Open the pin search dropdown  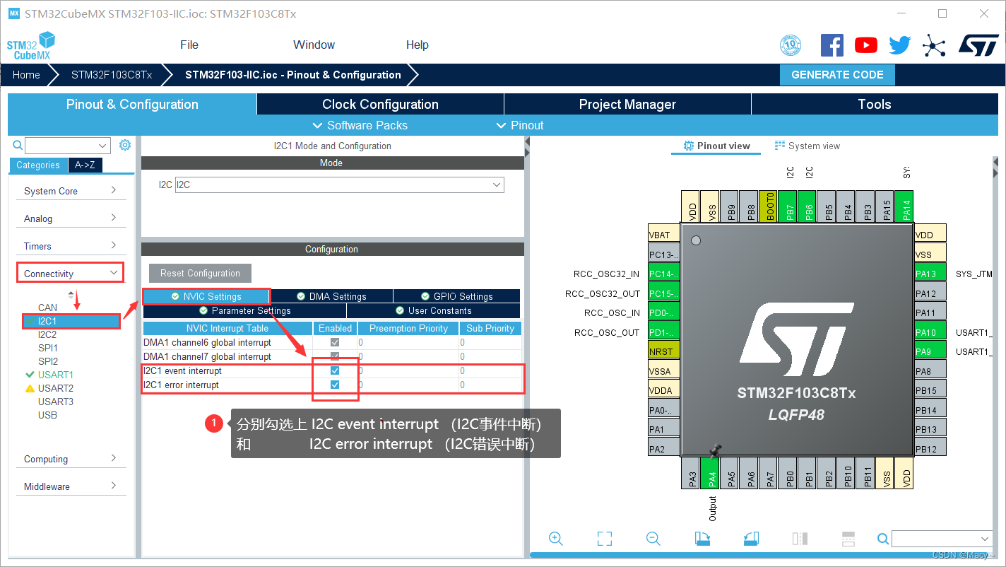click(942, 539)
